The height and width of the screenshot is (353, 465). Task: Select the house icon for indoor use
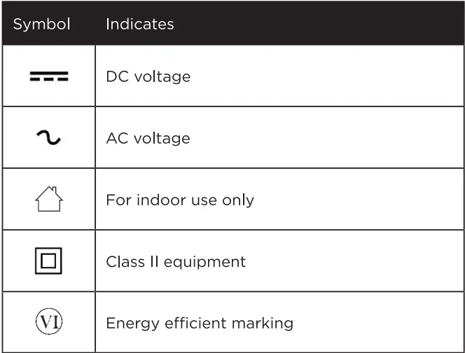[x=48, y=200]
